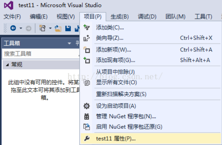The width and height of the screenshot is (222, 145).
Task: Open the 编辑(E) menu
Action: click(38, 17)
